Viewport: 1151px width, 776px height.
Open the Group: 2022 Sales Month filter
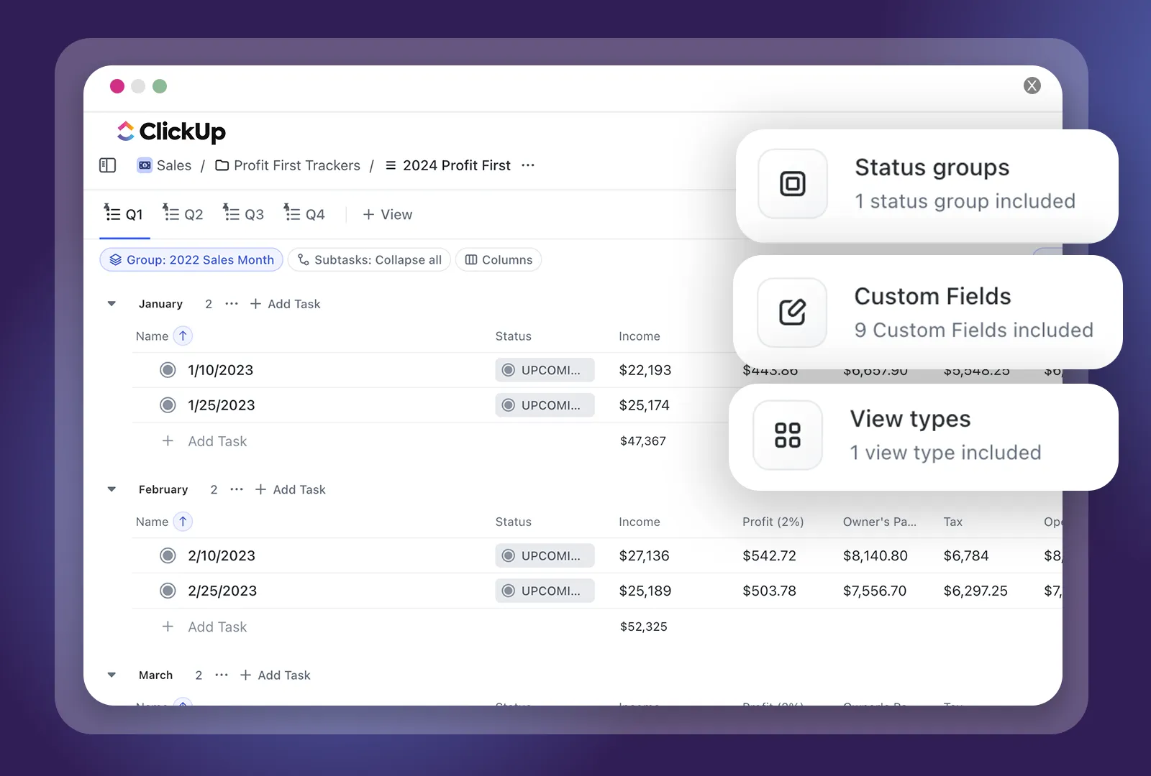[191, 259]
